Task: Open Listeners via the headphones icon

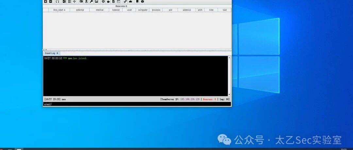Action: click(x=58, y=2)
